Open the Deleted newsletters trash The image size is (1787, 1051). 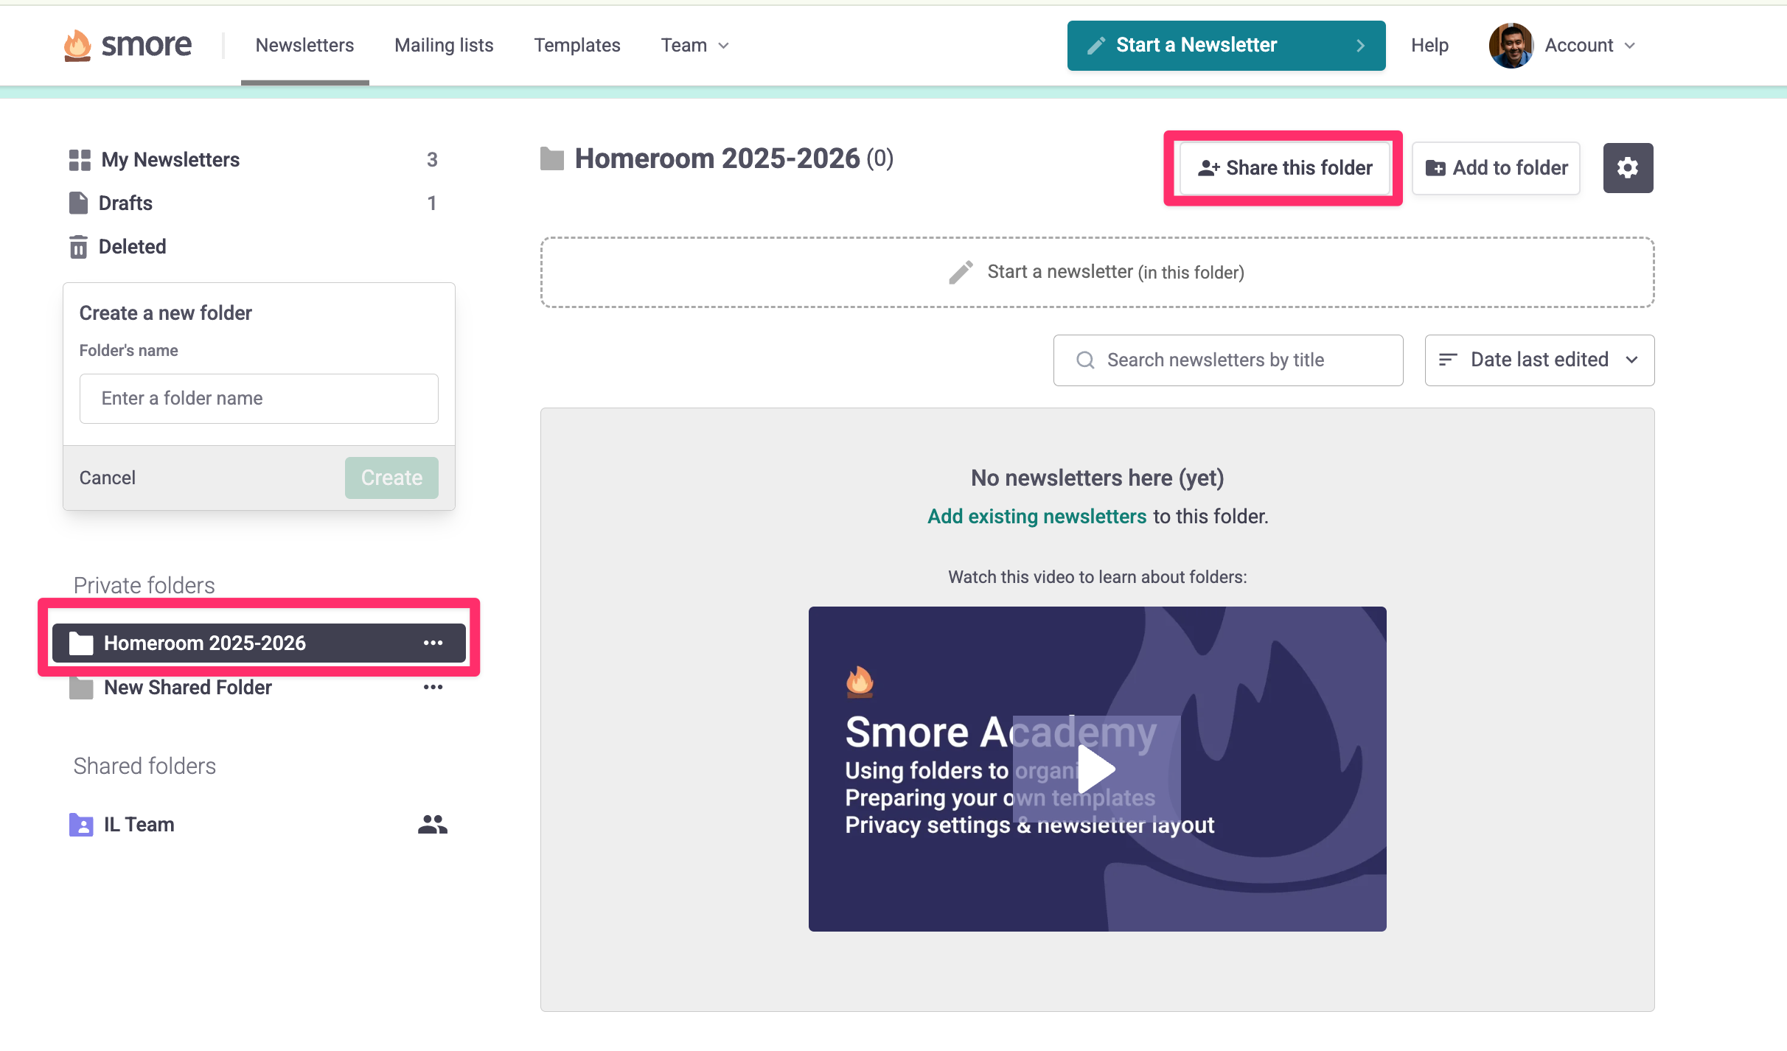pyautogui.click(x=132, y=247)
